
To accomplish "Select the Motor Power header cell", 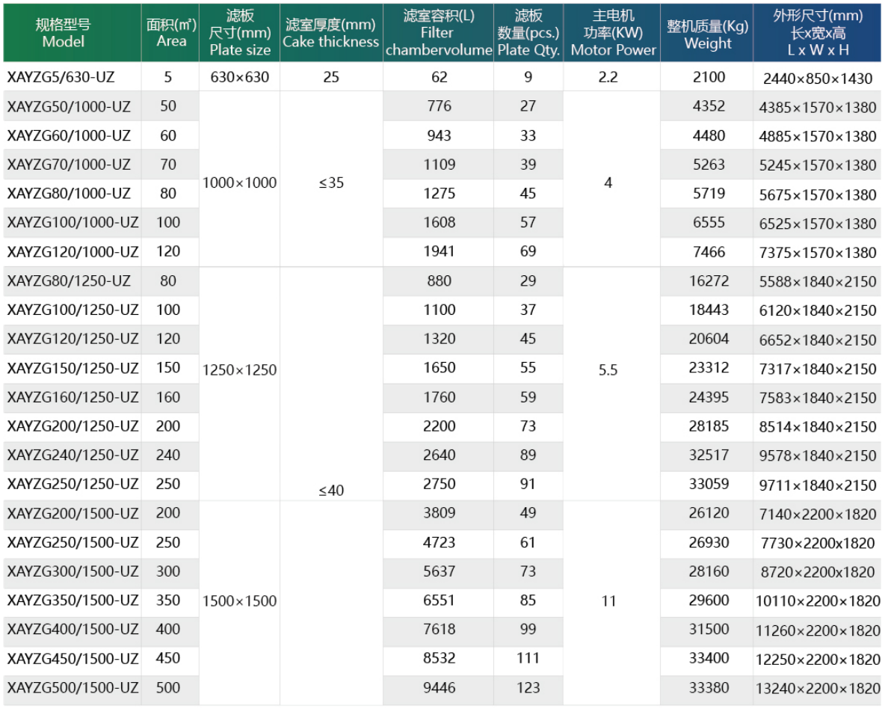I will (x=612, y=33).
